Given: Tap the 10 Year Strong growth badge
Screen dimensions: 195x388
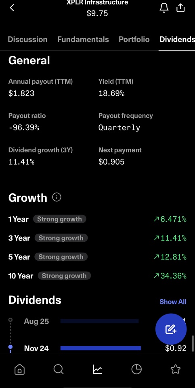Looking at the screenshot, I should coord(64,276).
